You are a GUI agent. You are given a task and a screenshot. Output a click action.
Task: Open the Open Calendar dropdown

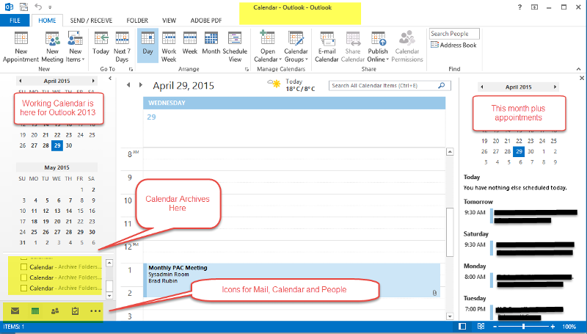[x=268, y=47]
